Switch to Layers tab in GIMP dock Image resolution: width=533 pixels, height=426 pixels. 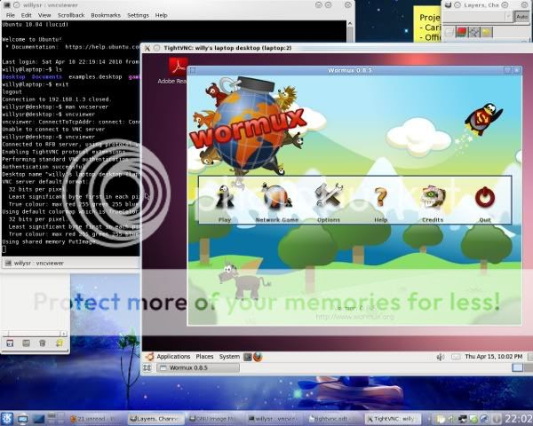point(449,32)
